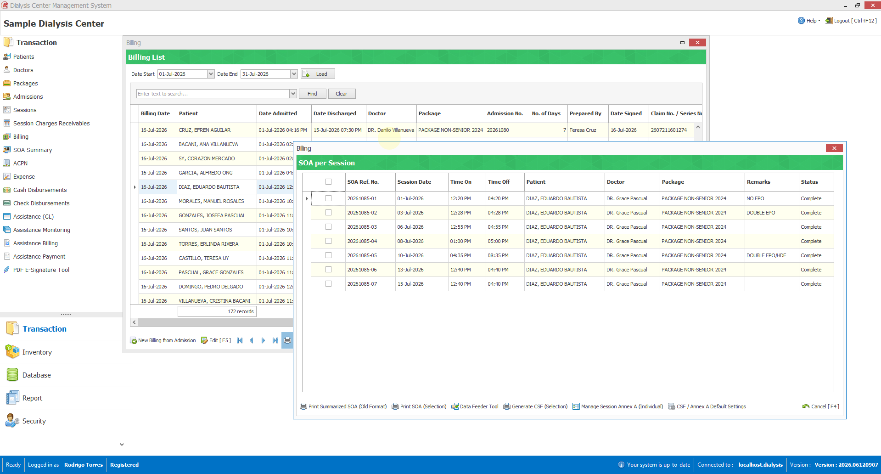Check the row for SOA 20261085-01
Screen dimensions: 881x474
point(328,198)
